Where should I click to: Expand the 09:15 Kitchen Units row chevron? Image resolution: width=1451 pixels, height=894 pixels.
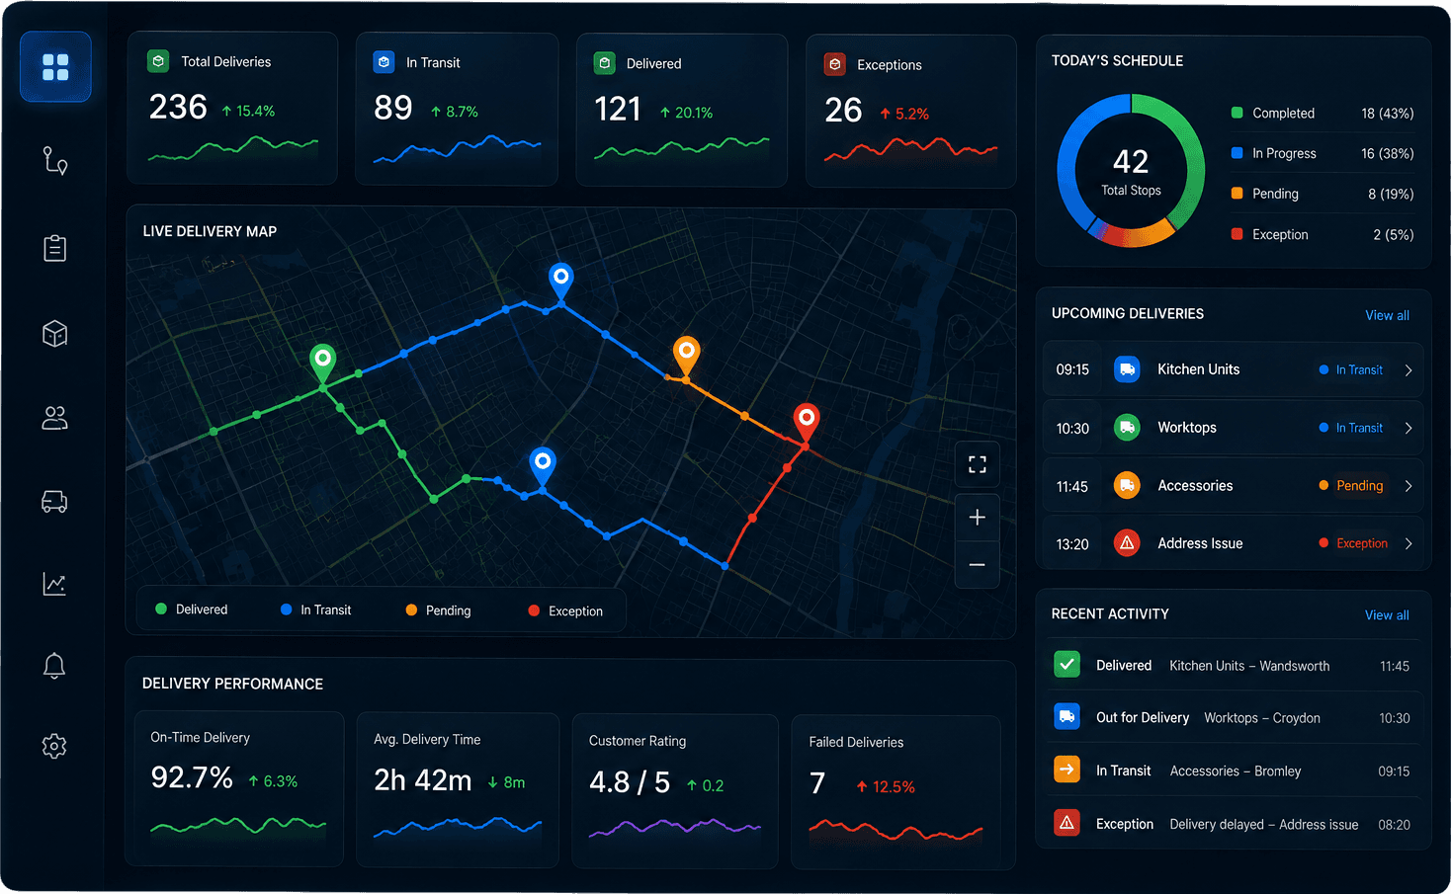click(x=1408, y=370)
